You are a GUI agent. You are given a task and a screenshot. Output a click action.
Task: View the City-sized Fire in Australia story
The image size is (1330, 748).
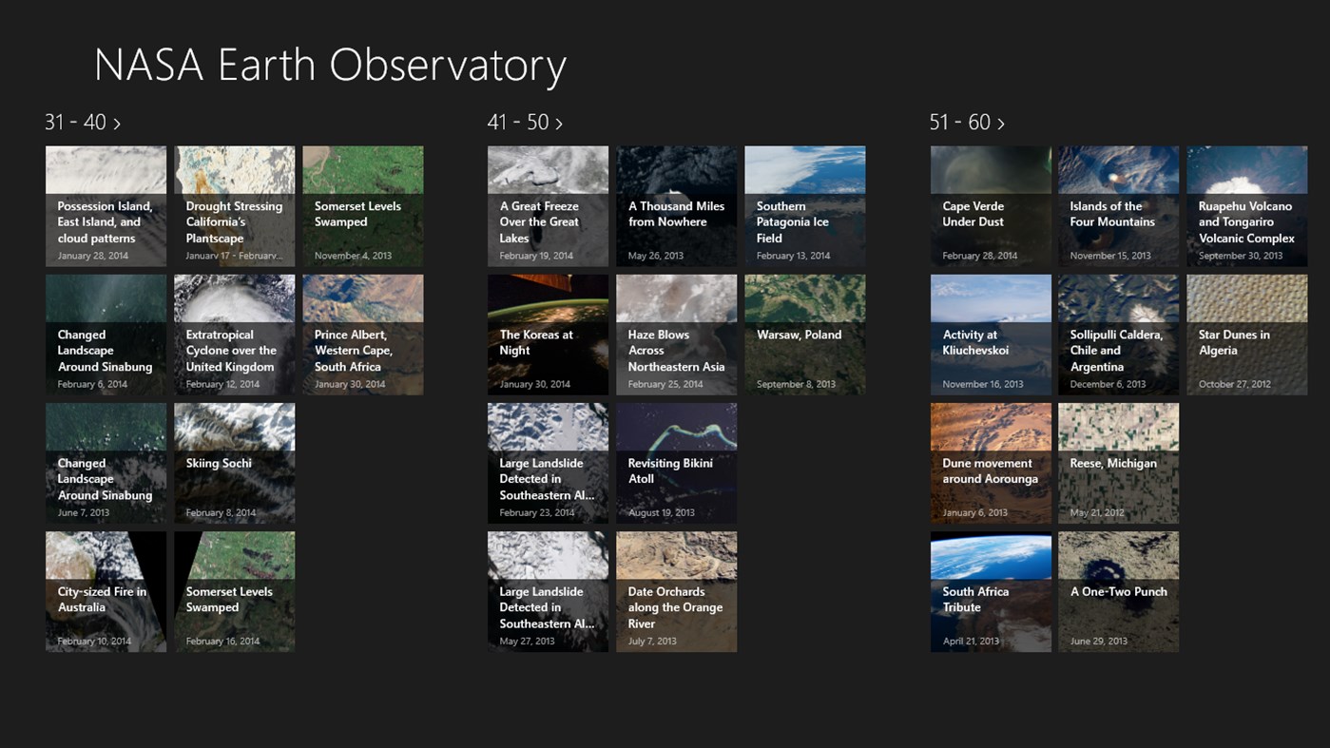106,591
